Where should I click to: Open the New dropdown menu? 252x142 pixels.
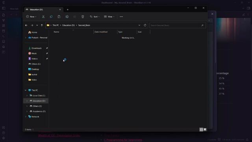(31, 17)
